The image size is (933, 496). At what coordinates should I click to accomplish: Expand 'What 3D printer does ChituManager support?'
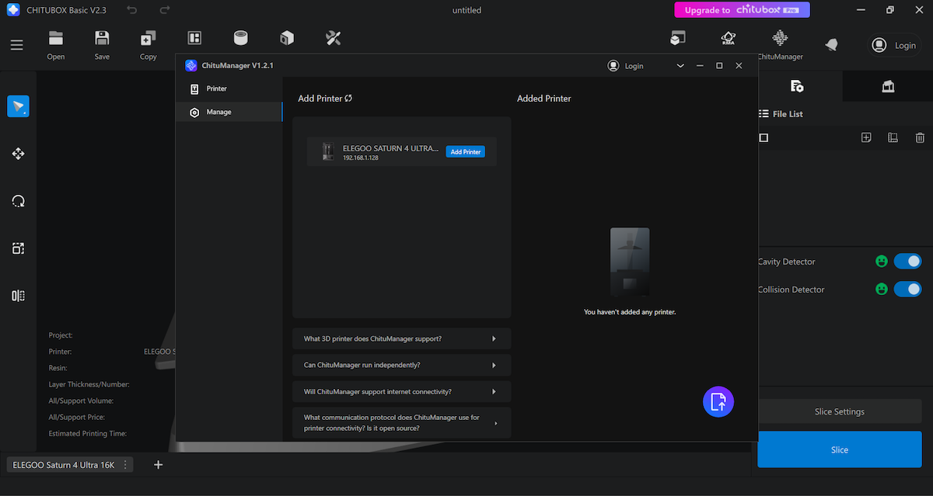(402, 338)
